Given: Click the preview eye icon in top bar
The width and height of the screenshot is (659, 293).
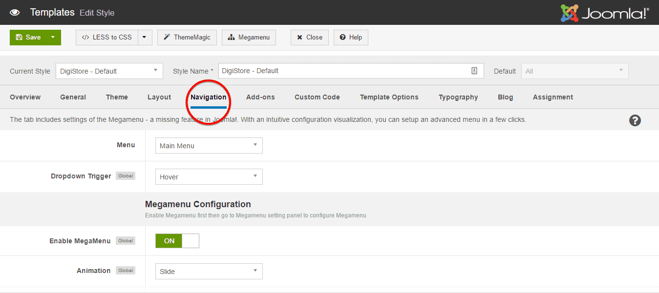Looking at the screenshot, I should point(14,12).
